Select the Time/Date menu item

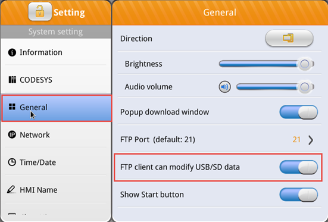click(x=55, y=162)
